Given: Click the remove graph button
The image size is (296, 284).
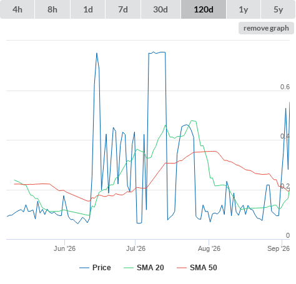Looking at the screenshot, I should point(266,28).
